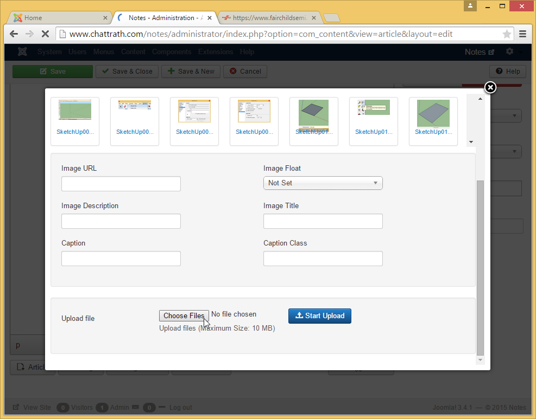Switch to the fairchildsemi browser tab

tap(269, 18)
